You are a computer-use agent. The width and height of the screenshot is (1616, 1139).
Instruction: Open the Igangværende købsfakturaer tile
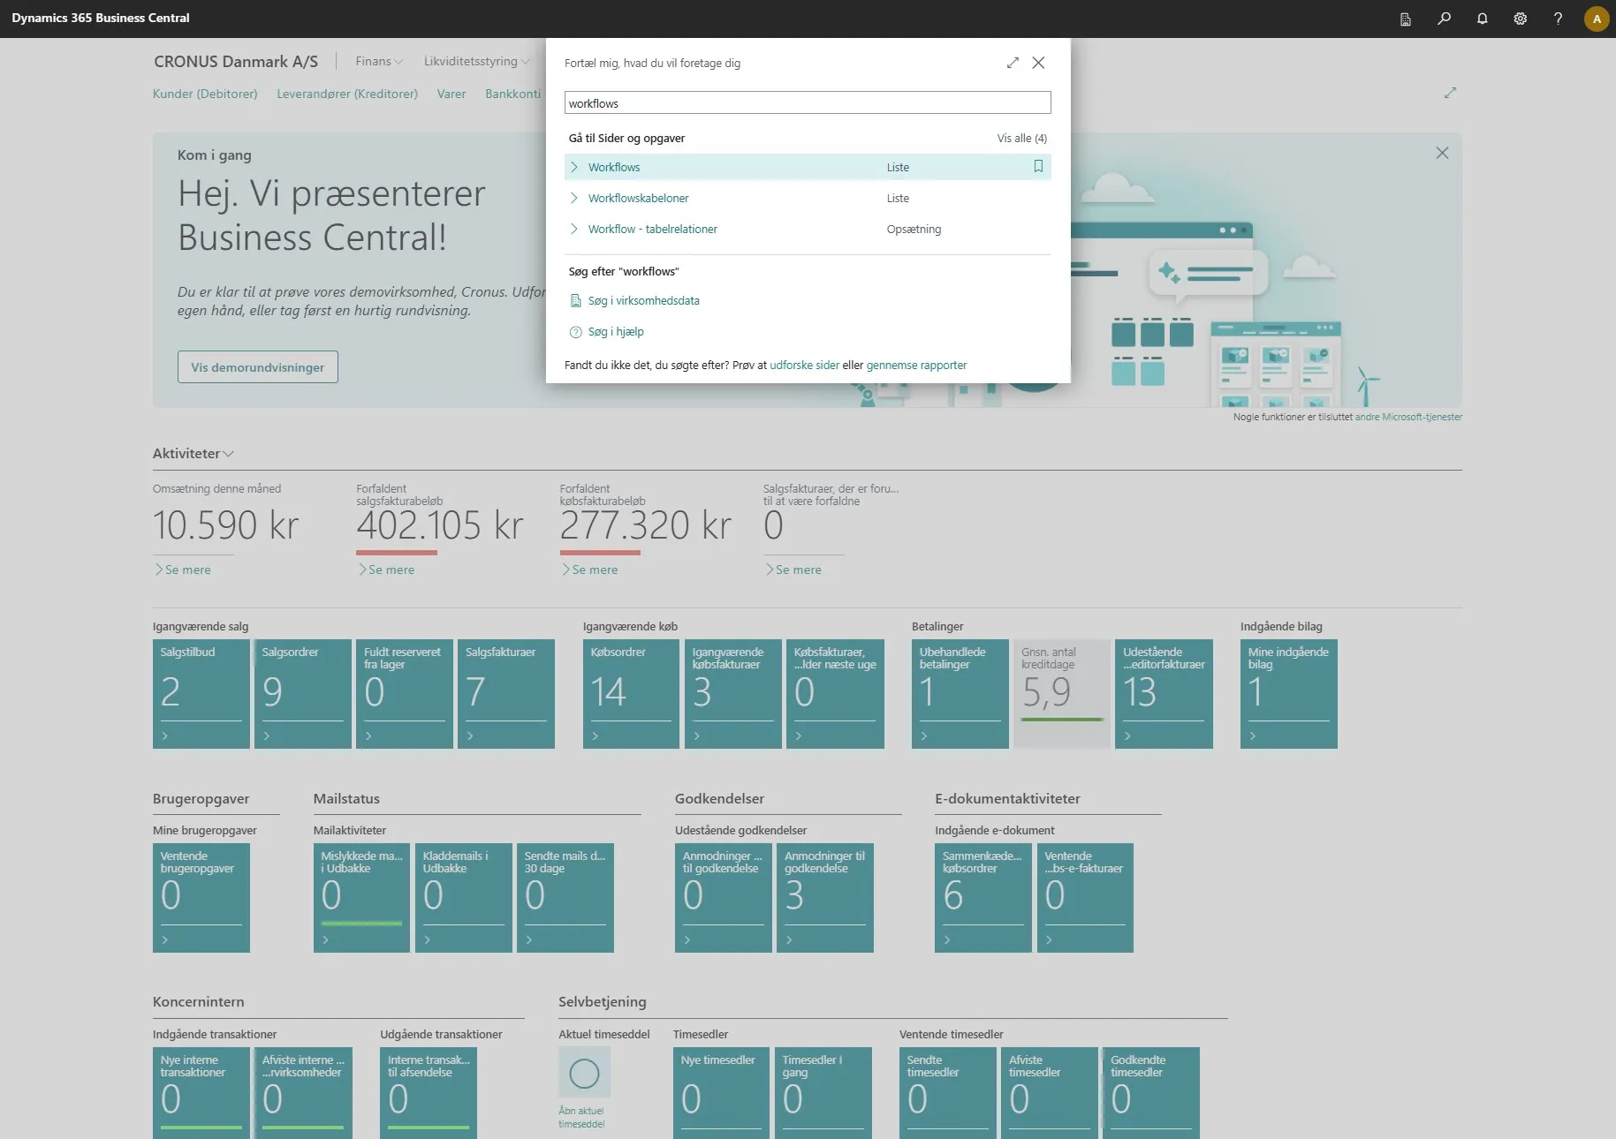(x=733, y=694)
